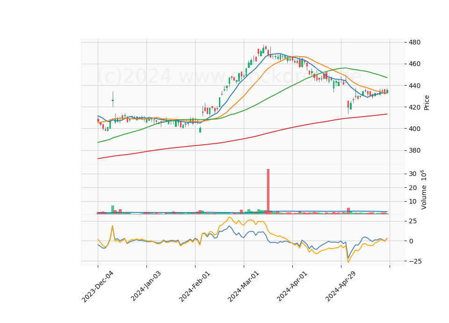Viewport: 449px width, 323px height.
Task: Click the 380 price axis label
Action: pos(414,150)
